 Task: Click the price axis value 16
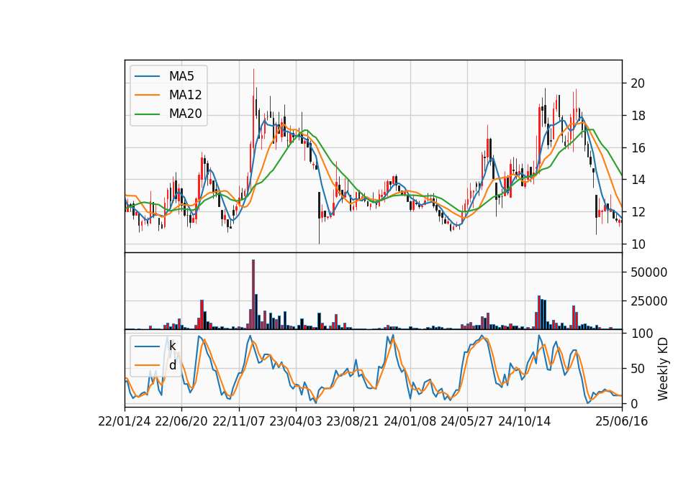tap(637, 148)
